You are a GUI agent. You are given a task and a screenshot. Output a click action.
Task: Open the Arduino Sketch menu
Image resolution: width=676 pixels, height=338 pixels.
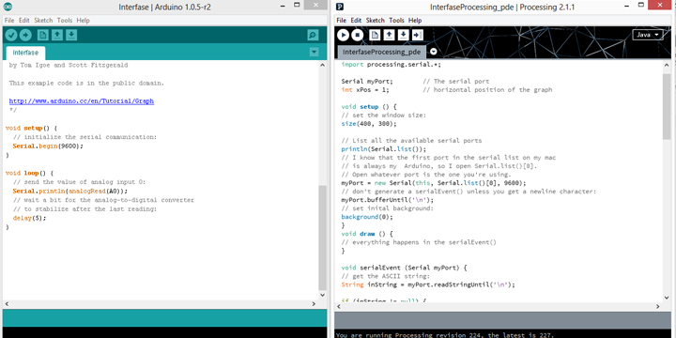tap(43, 21)
